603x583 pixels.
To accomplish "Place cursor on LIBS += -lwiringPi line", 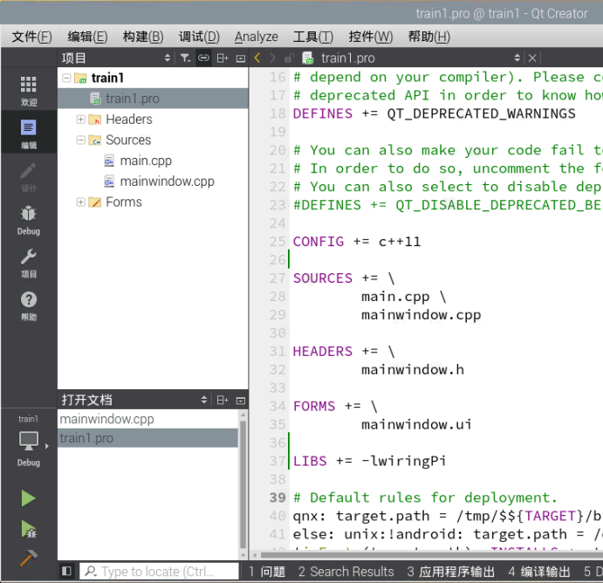I will pyautogui.click(x=369, y=461).
